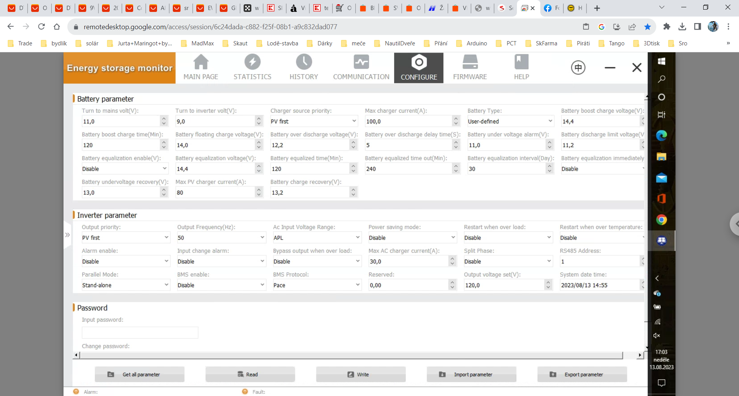Switch to the Statistics tab
739x396 pixels.
pyautogui.click(x=252, y=68)
